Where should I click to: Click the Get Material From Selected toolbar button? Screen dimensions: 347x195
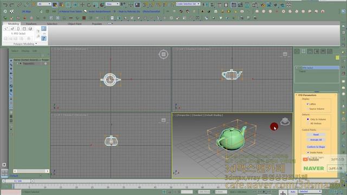click(x=70, y=11)
